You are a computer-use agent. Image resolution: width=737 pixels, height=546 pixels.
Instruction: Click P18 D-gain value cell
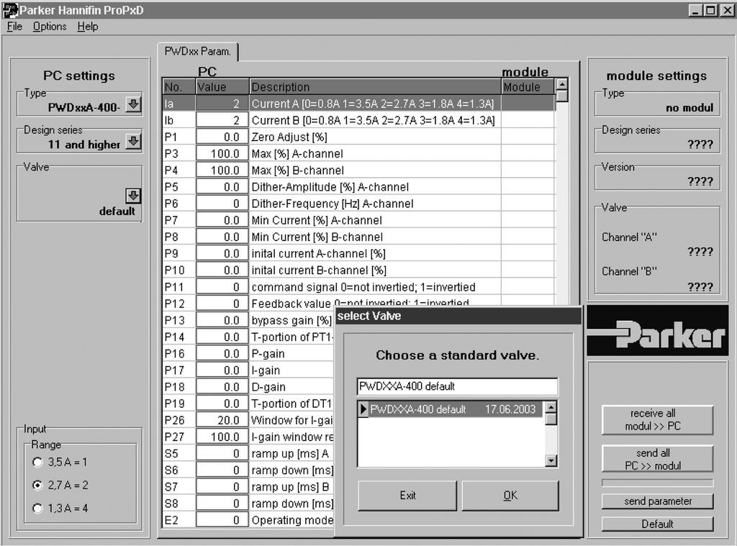(222, 387)
